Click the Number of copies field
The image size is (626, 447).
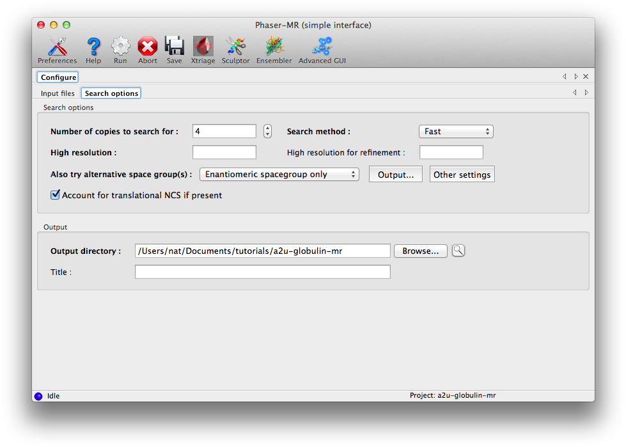point(224,131)
